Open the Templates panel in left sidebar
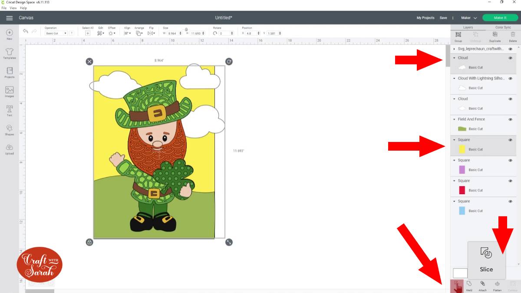 (x=9, y=52)
